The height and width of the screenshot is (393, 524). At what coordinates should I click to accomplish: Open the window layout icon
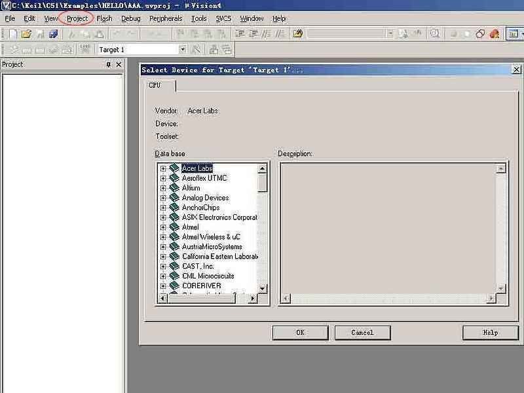(x=513, y=34)
